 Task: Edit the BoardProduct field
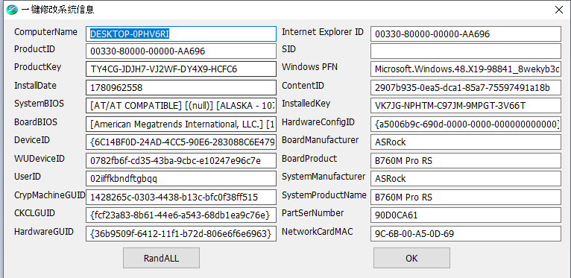point(466,160)
